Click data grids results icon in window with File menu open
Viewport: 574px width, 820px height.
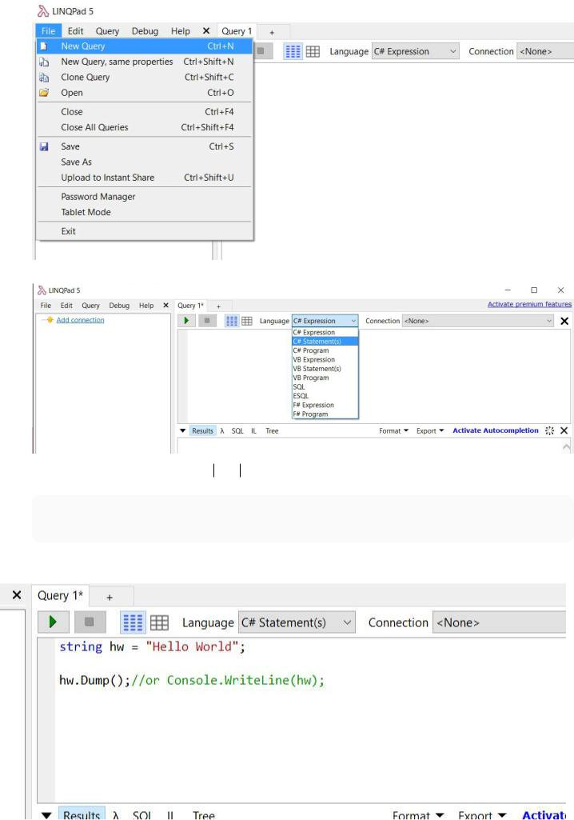313,51
